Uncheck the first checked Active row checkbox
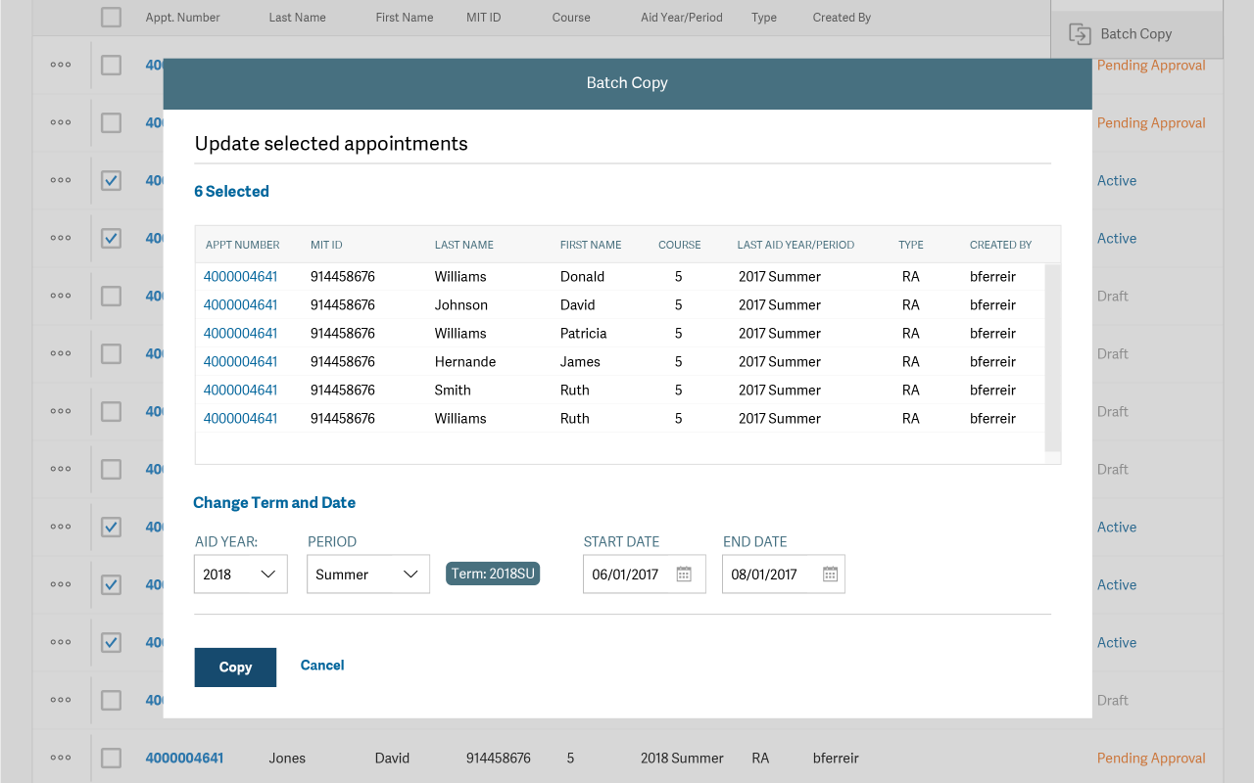1254x783 pixels. 112,181
